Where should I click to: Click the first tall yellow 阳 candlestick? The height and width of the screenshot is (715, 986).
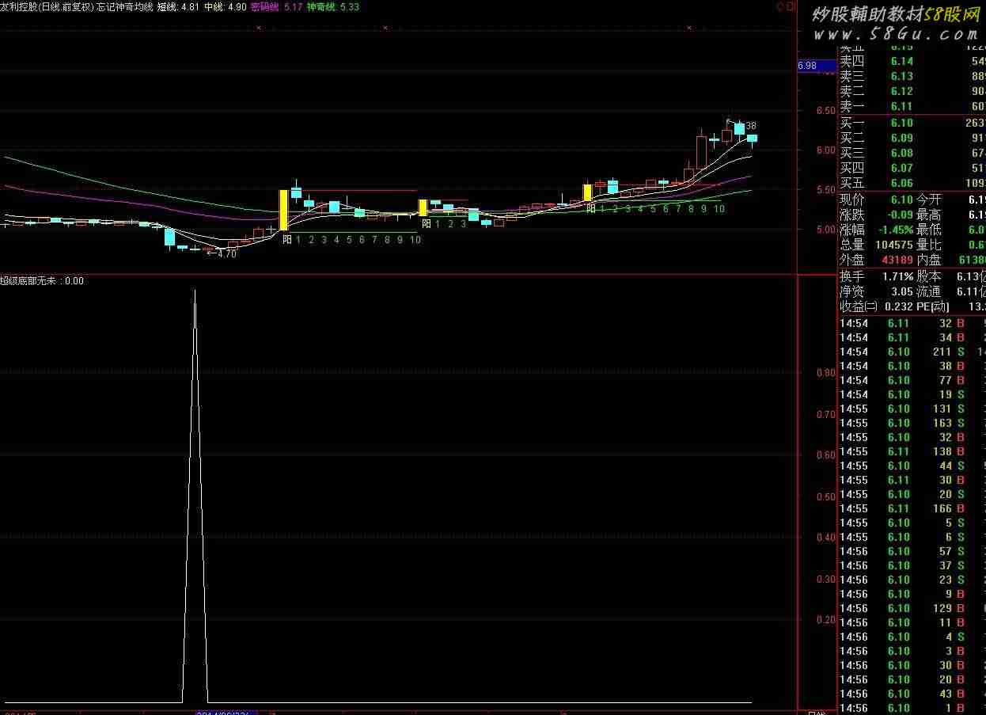coord(283,210)
